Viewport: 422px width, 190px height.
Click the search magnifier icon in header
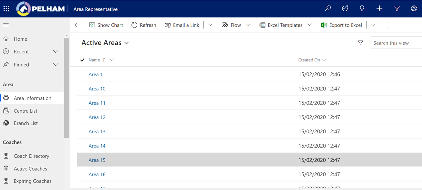tap(328, 9)
